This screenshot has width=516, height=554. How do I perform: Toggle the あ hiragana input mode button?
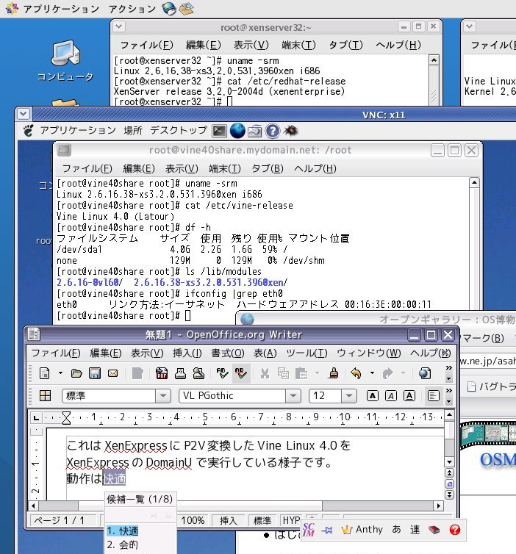[x=396, y=529]
